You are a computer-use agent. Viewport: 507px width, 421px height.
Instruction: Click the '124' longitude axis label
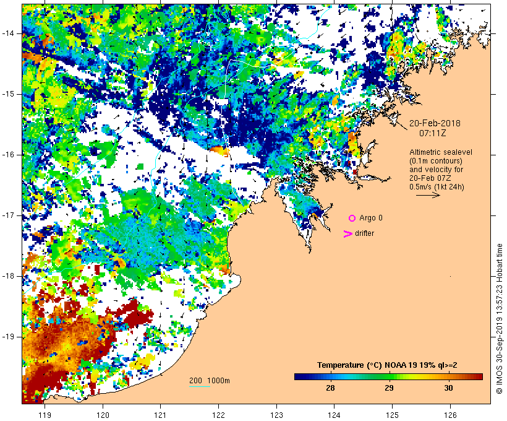334,415
